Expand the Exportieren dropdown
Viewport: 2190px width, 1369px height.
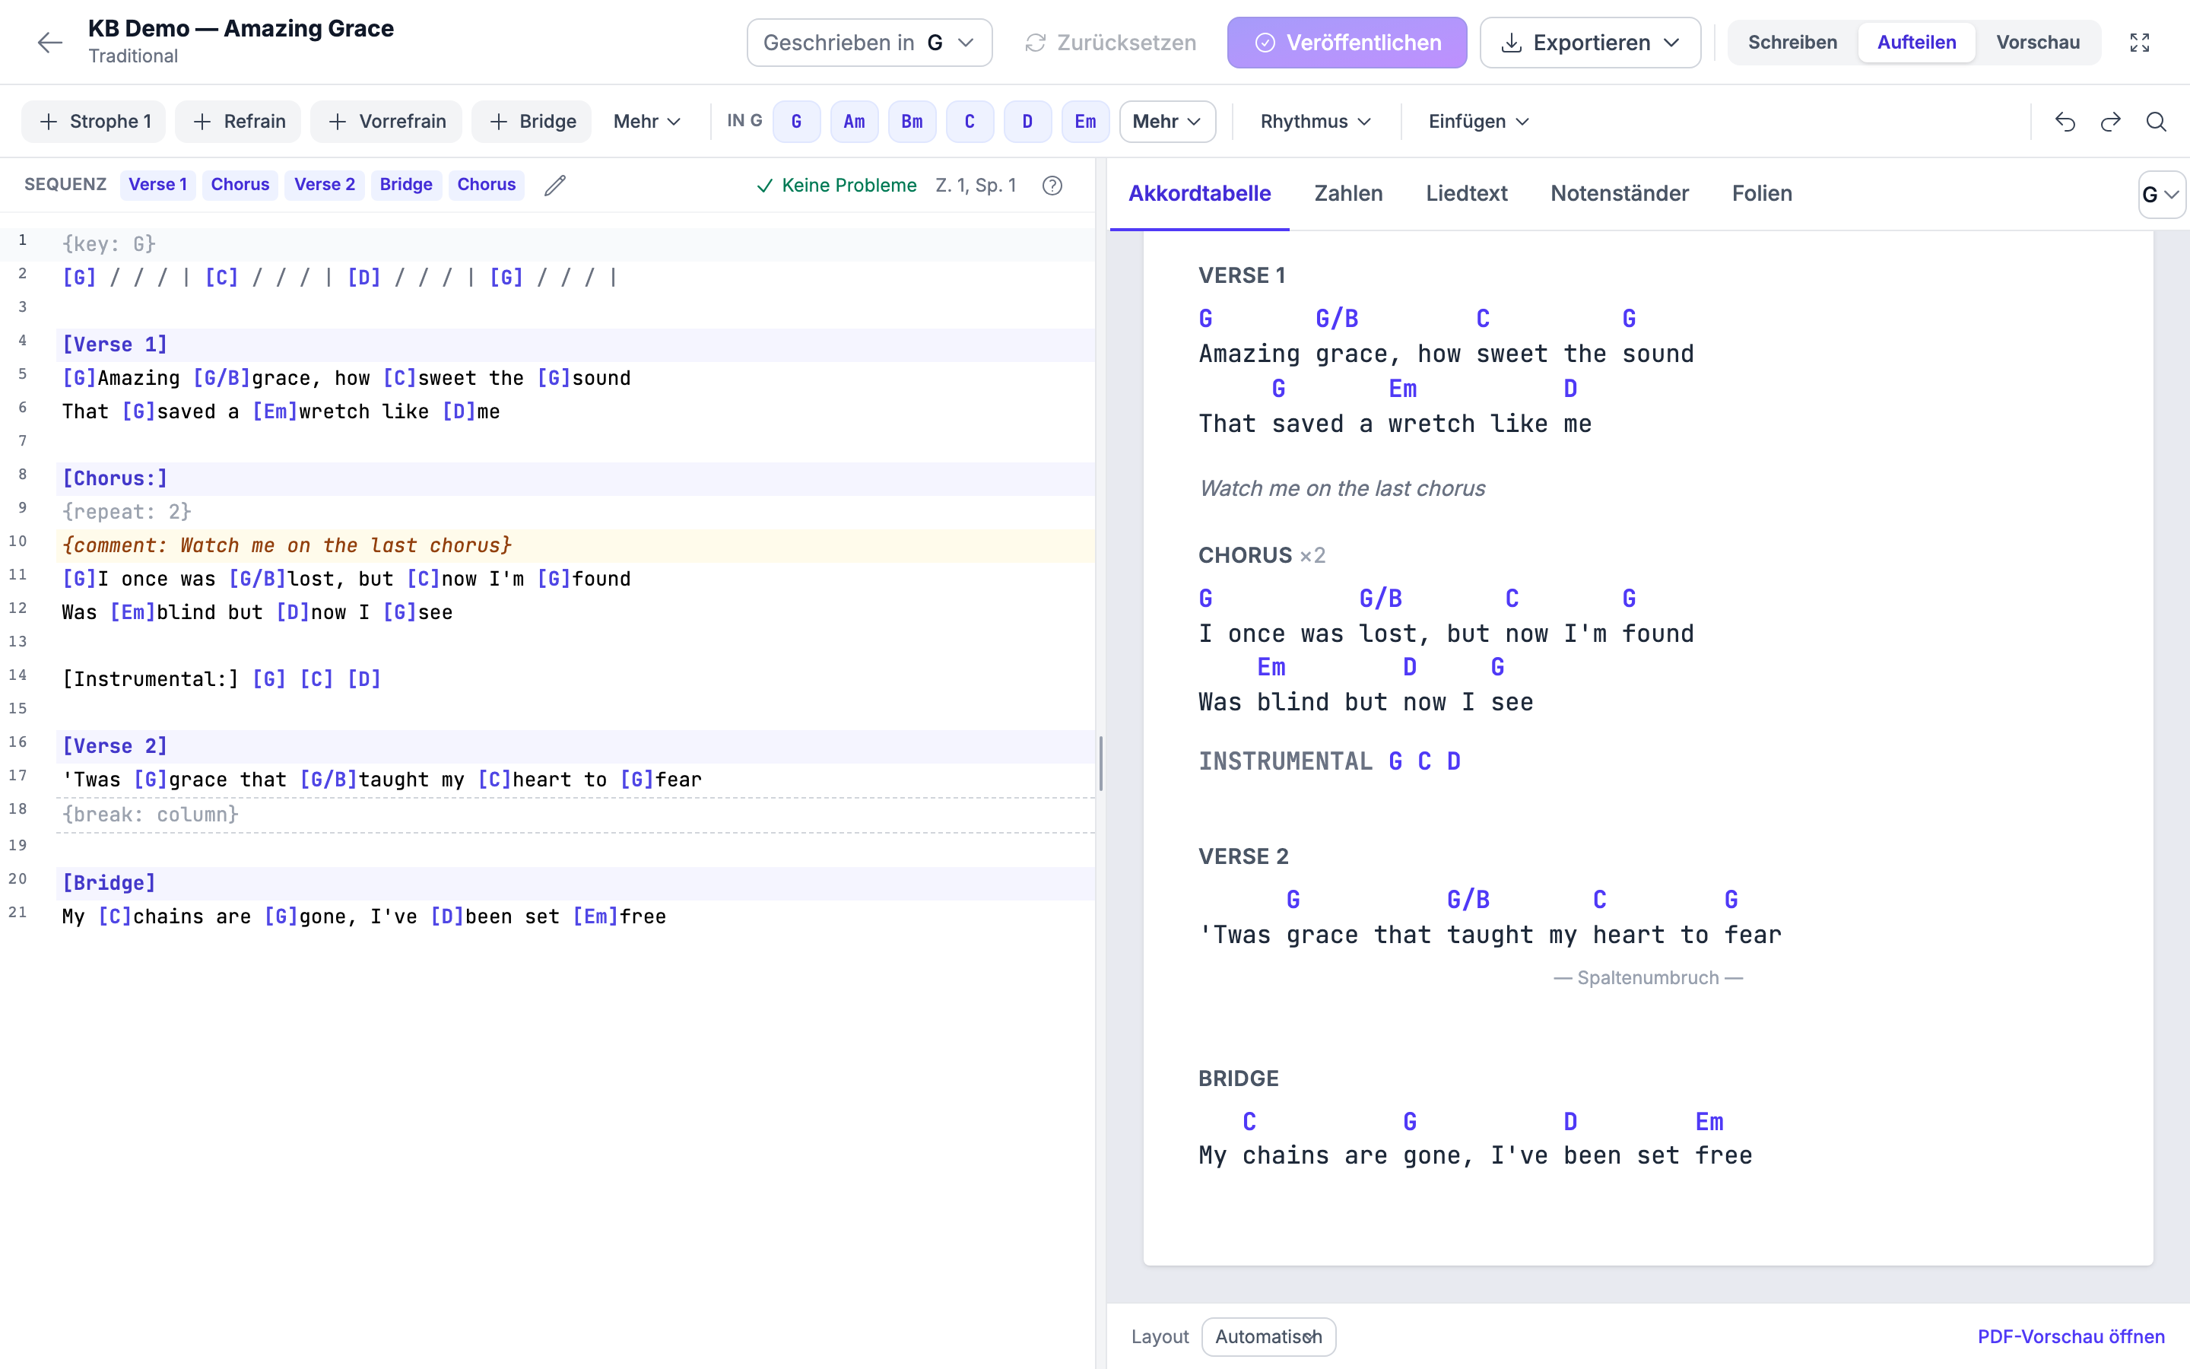click(1590, 43)
